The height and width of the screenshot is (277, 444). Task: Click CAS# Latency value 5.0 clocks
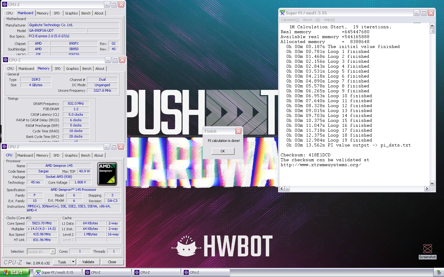[x=76, y=114]
